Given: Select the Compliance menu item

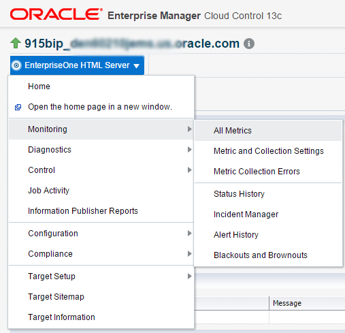Looking at the screenshot, I should click(101, 254).
